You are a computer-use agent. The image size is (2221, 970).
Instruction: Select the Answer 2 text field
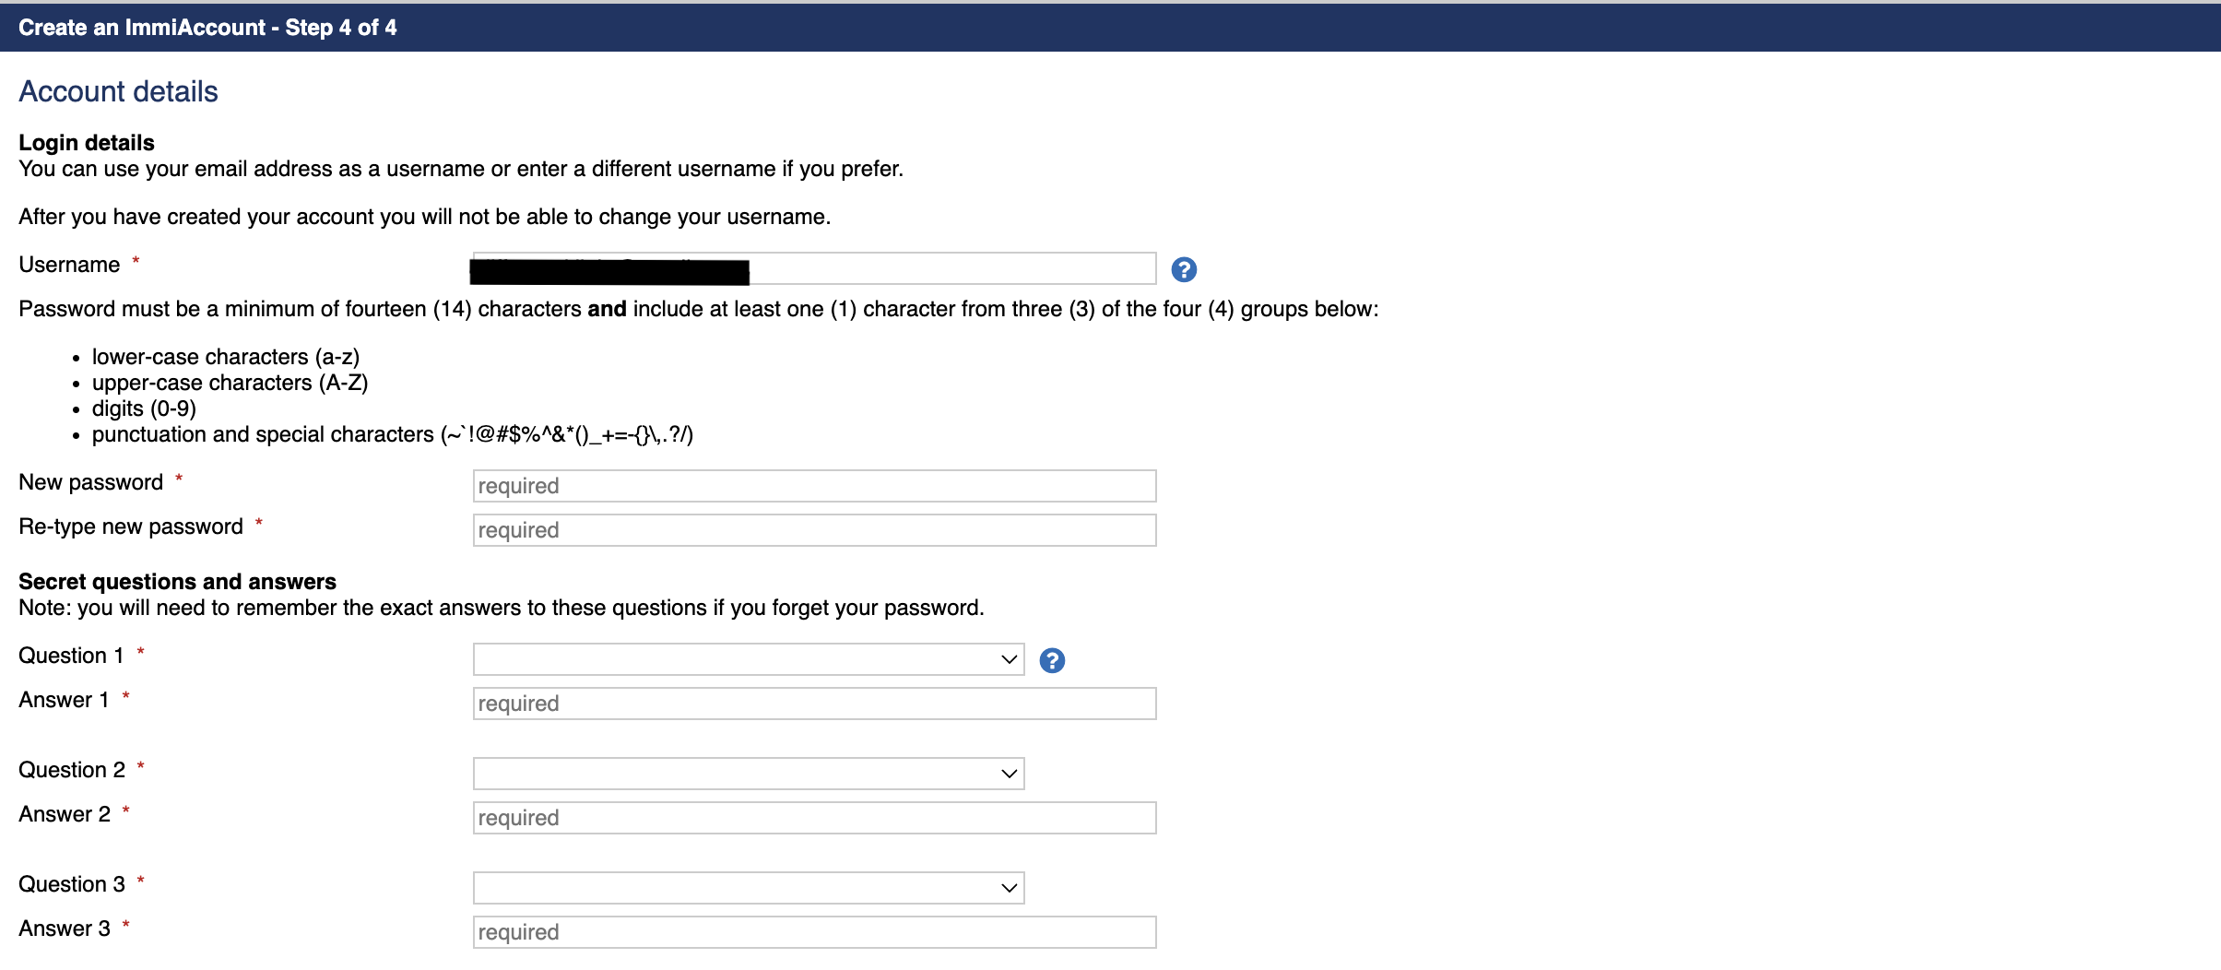pyautogui.click(x=814, y=818)
